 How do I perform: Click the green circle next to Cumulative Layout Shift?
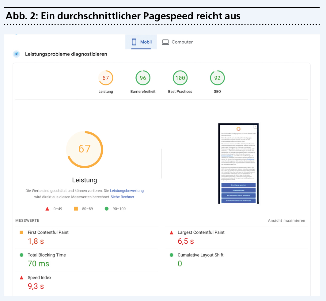pyautogui.click(x=172, y=255)
